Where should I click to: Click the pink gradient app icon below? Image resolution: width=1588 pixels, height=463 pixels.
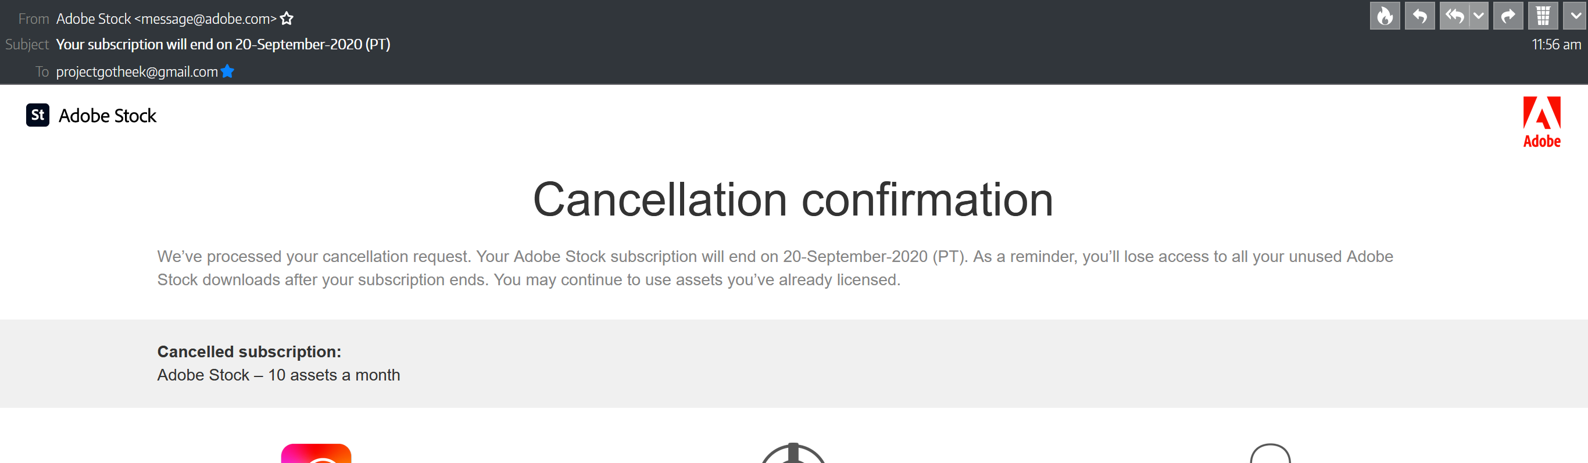pos(316,453)
